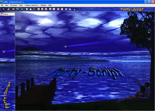Open the File menu
The image size is (155, 111).
click(x=2, y=5)
